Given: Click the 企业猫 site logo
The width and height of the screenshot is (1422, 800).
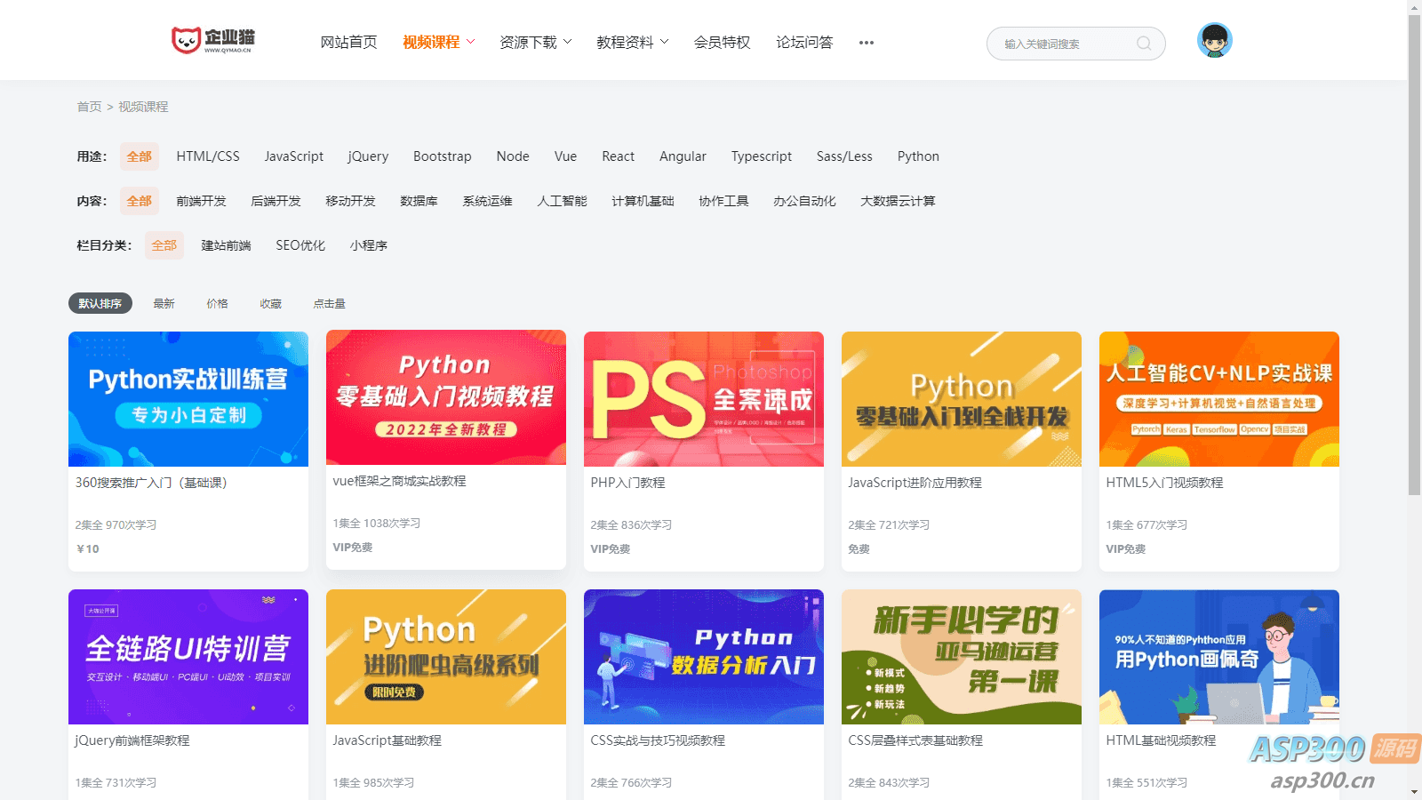Looking at the screenshot, I should [x=213, y=40].
